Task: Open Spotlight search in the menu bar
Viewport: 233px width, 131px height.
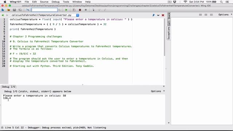Action: pos(221,2)
